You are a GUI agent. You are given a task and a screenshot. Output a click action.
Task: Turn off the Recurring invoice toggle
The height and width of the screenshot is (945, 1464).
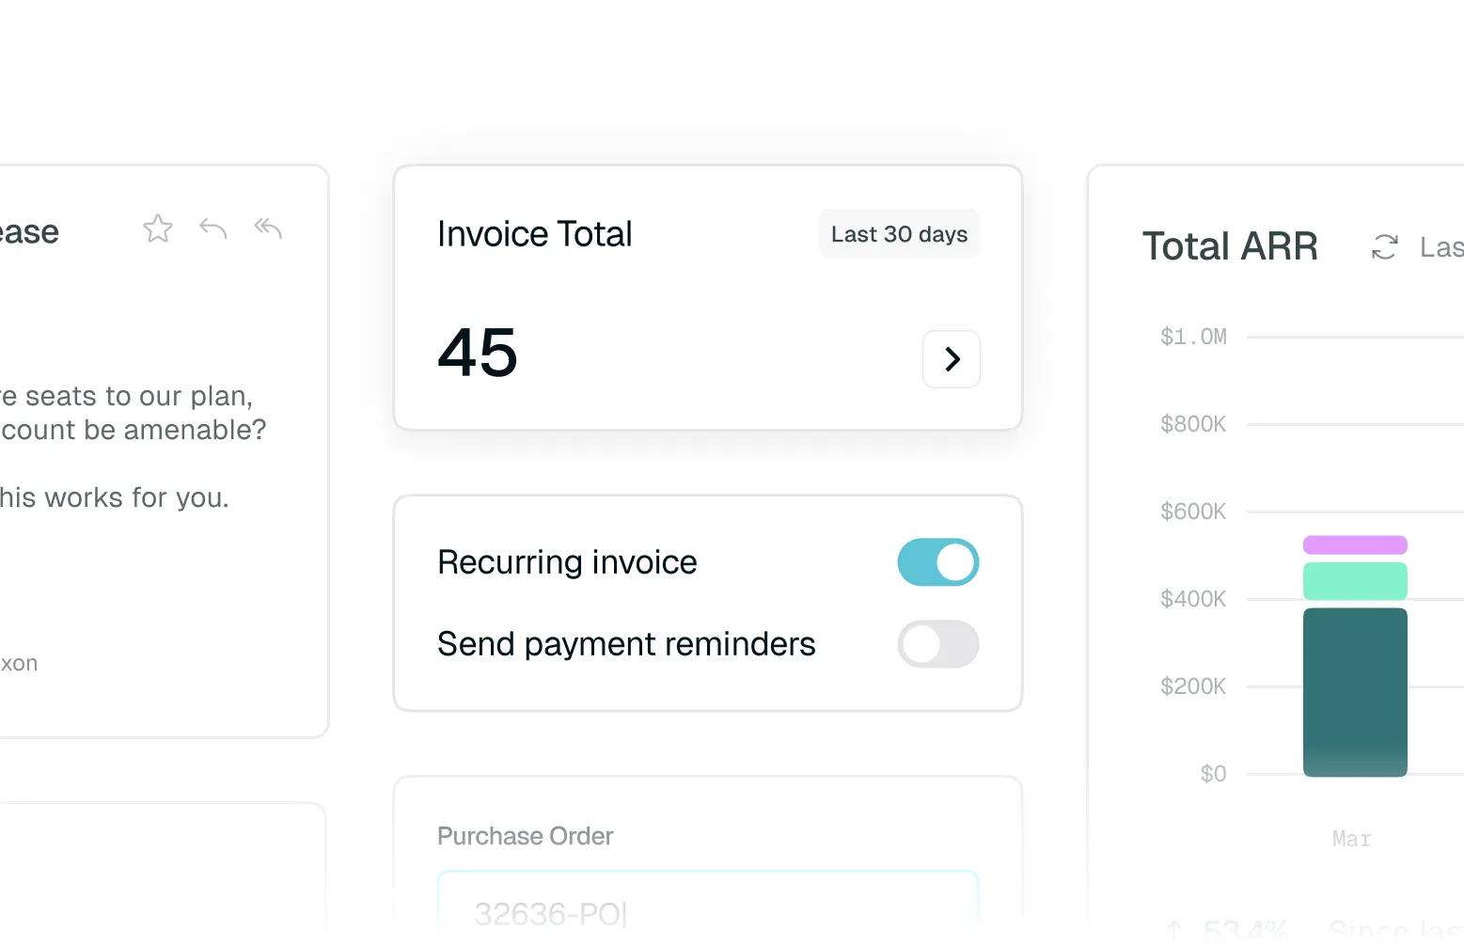point(938,562)
